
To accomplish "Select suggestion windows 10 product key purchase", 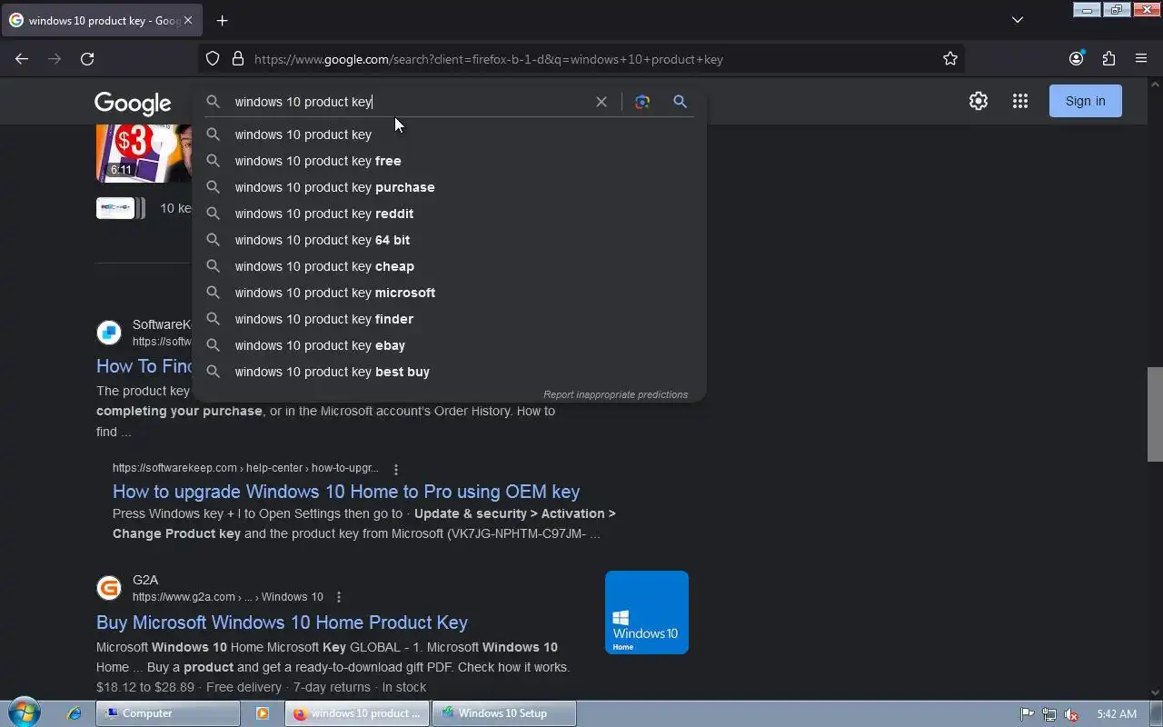I will coord(449,187).
